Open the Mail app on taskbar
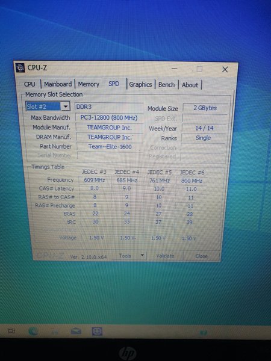Image resolution: width=271 pixels, height=361 pixels. (76, 332)
